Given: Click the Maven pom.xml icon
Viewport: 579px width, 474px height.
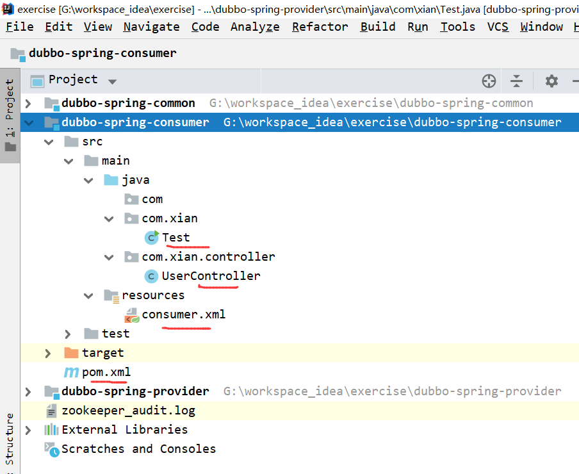Looking at the screenshot, I should click(x=71, y=372).
